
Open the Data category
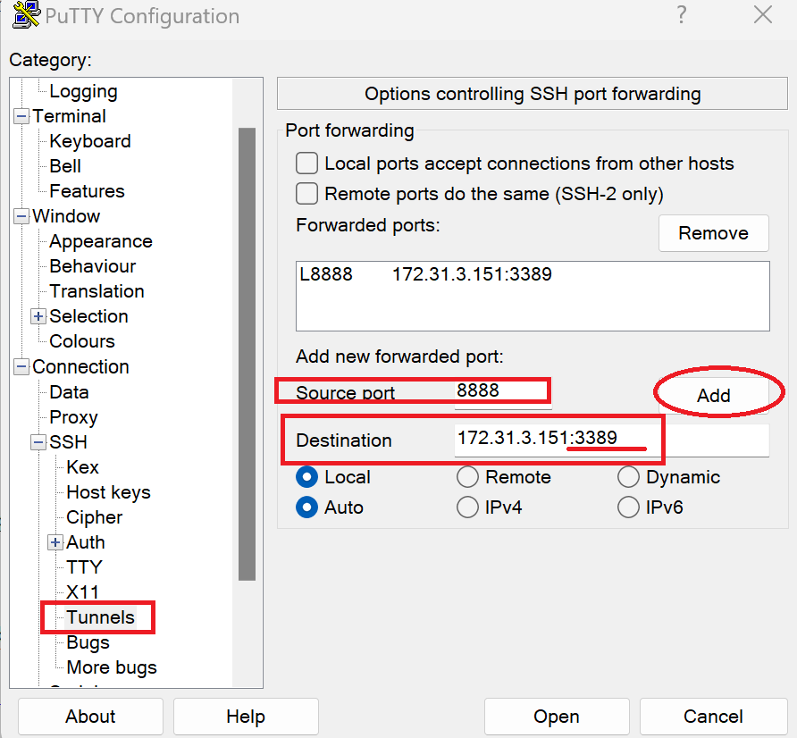pos(69,392)
